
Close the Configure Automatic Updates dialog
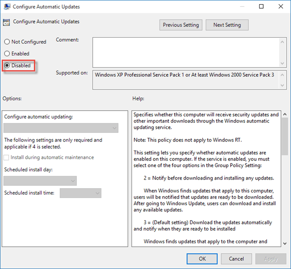click(x=281, y=6)
